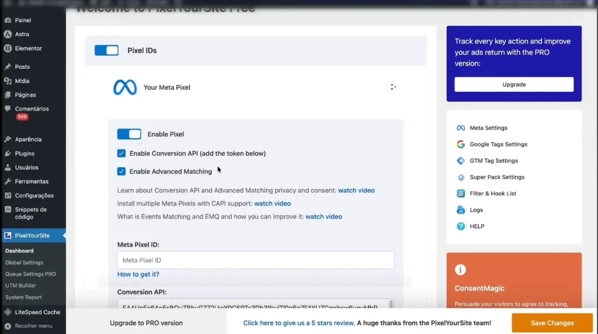The width and height of the screenshot is (598, 334).
Task: Click the GTM Tag Settings label
Action: tap(493, 161)
